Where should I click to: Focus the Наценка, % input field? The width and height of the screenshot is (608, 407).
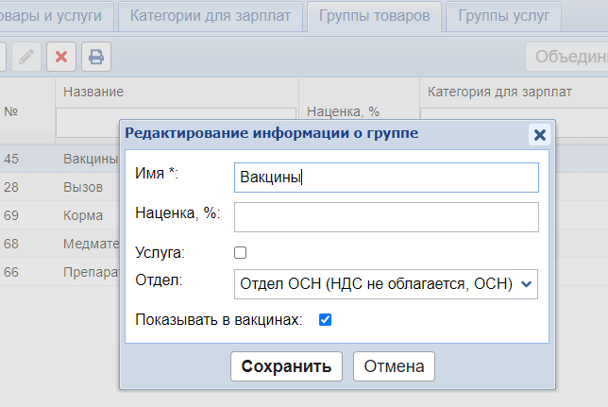[385, 217]
